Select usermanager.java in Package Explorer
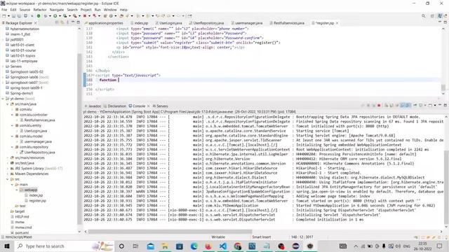Screen dimensions: 449x252 tap(38, 141)
